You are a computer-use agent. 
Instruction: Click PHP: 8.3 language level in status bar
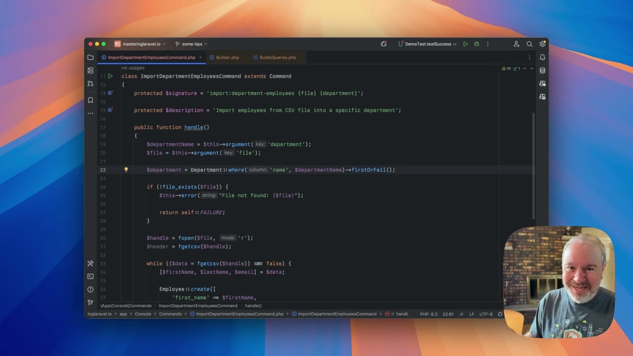(429, 314)
